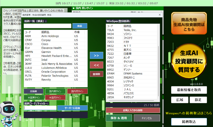Screen dimensions: 213x127
Task: Select TSLA Tesla, Inc. registered row
Action: (x=132, y=30)
